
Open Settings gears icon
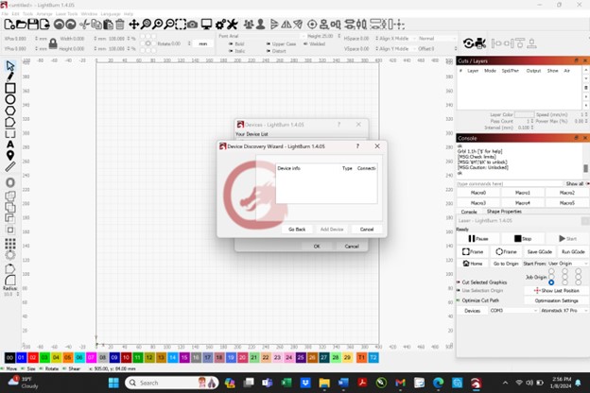coord(220,25)
